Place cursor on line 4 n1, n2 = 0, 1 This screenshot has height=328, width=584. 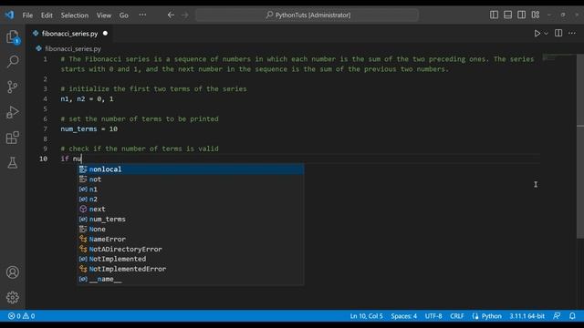(x=87, y=99)
